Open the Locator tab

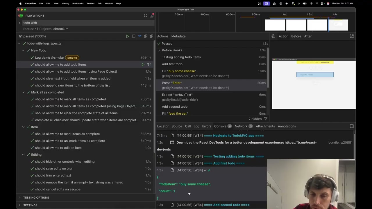coord(163,126)
